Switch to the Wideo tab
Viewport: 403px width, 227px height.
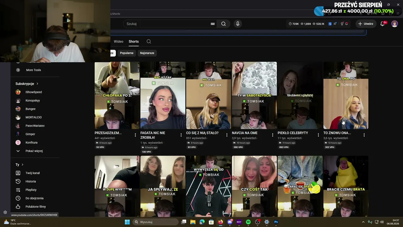[118, 41]
